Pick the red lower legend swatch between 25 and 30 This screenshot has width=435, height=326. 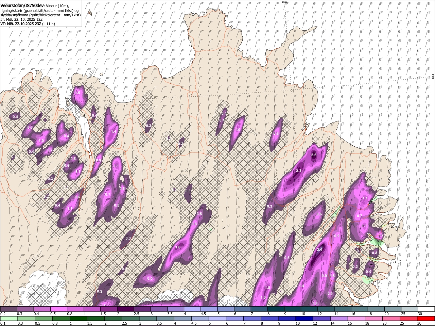(x=409, y=319)
